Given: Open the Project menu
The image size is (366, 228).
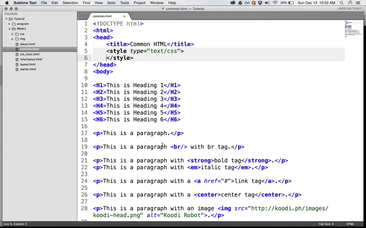Looking at the screenshot, I should [x=140, y=3].
